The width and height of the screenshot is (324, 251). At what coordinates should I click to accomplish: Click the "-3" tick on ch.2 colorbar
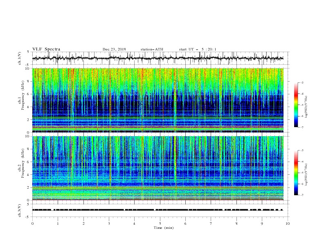click(302, 151)
